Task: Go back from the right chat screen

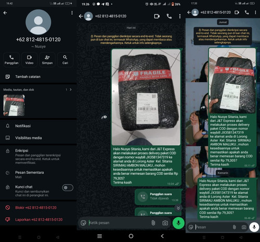Action: [x=189, y=12]
